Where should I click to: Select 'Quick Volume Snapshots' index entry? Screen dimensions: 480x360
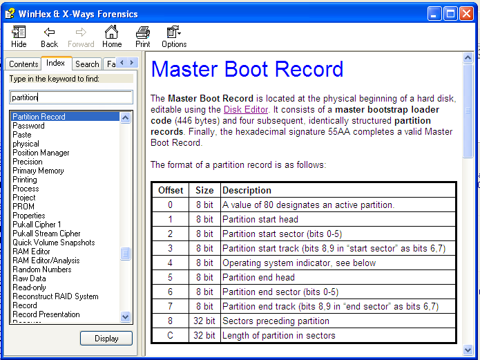click(53, 243)
